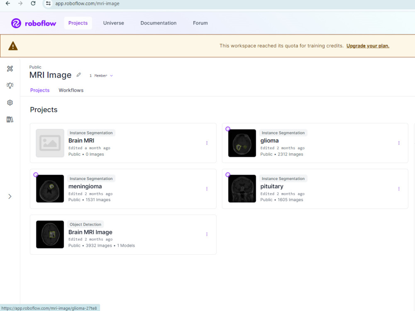The height and width of the screenshot is (311, 415).
Task: Open the three-dot menu for glioma
Action: click(x=399, y=143)
